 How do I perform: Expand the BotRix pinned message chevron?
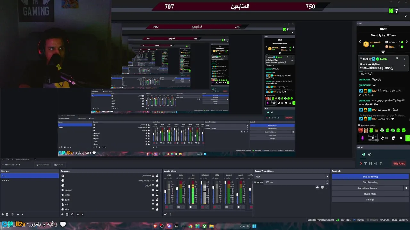405,65
